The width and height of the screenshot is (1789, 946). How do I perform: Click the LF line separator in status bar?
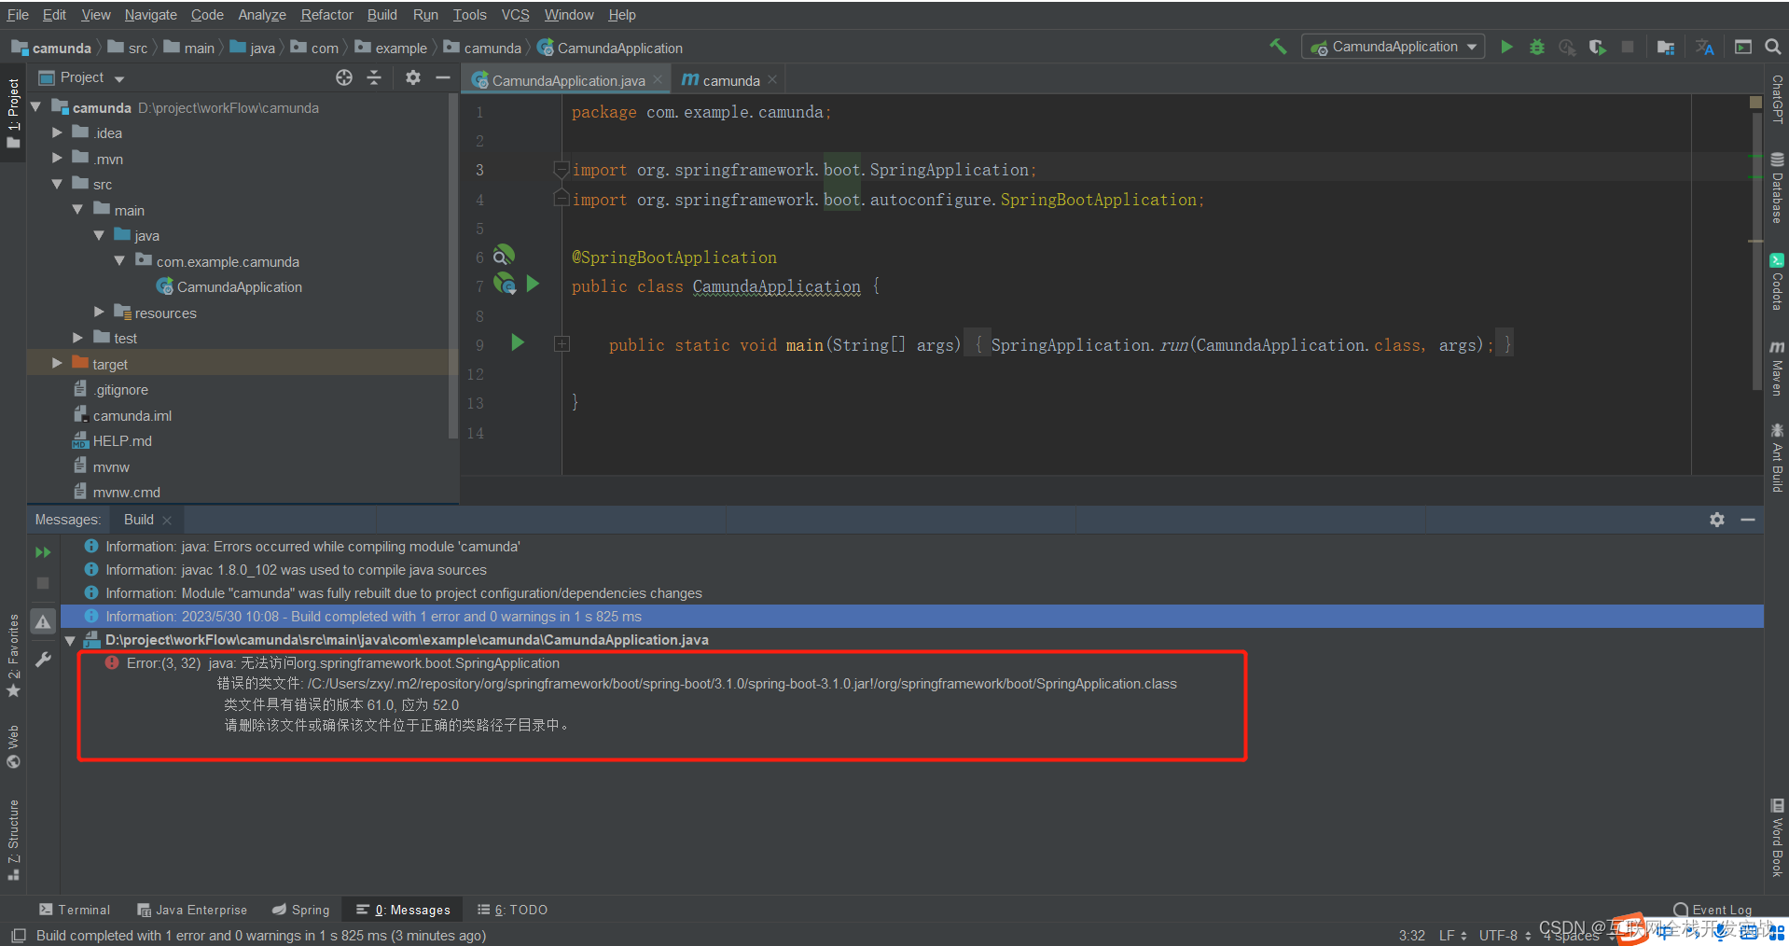click(1452, 935)
